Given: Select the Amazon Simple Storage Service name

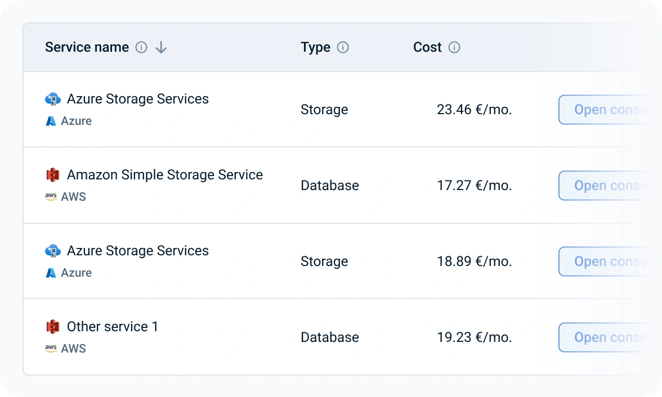Looking at the screenshot, I should pyautogui.click(x=164, y=175).
